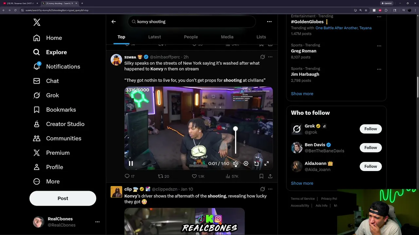Show more trending topics

[302, 94]
